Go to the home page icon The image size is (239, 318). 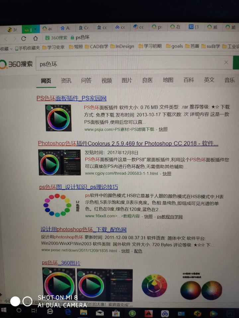tap(36, 38)
